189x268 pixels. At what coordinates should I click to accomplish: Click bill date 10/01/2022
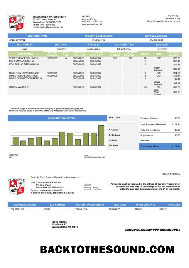pos(61,49)
